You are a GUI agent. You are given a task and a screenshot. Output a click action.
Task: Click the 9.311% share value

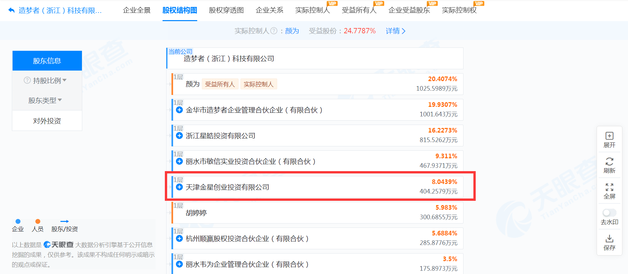(446, 156)
